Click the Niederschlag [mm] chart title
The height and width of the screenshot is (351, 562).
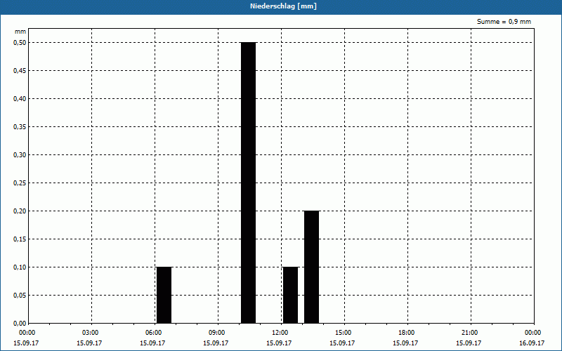[x=283, y=6]
